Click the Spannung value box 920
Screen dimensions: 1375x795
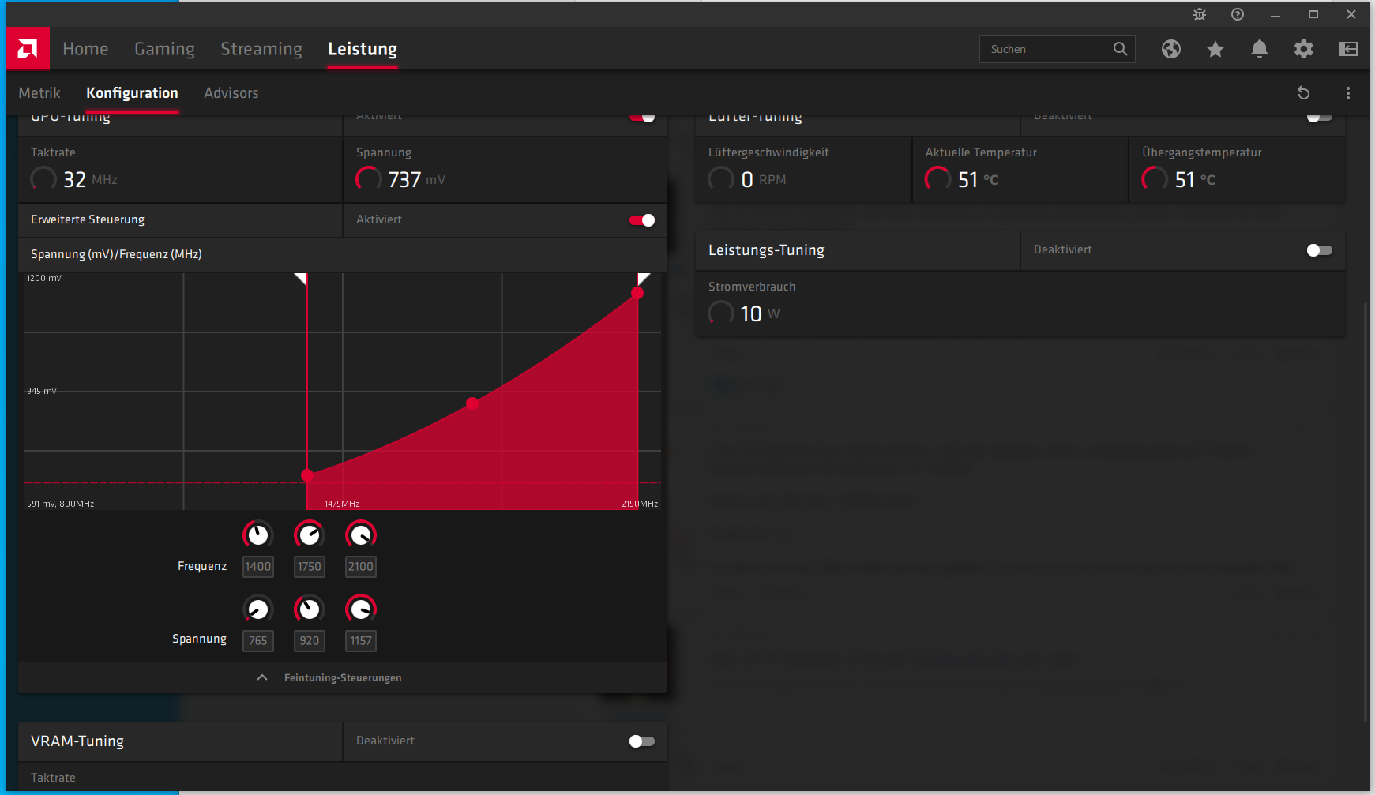[x=310, y=641]
